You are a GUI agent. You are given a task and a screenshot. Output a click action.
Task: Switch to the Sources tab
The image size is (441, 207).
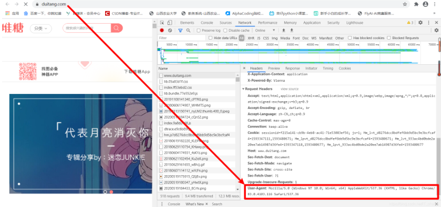click(x=226, y=23)
